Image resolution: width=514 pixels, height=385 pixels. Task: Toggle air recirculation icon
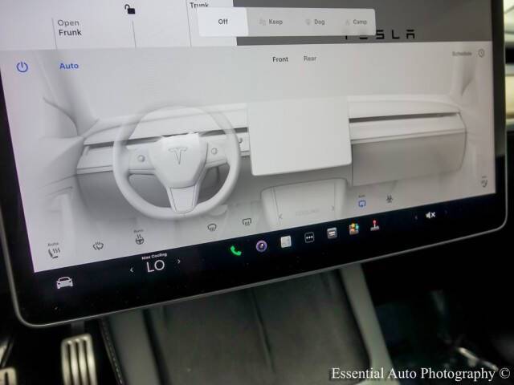pos(361,202)
